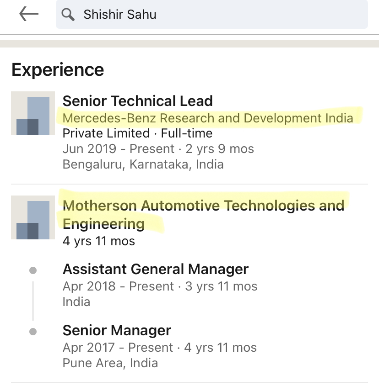
Task: Click the Senior Manager role title
Action: [x=117, y=330]
